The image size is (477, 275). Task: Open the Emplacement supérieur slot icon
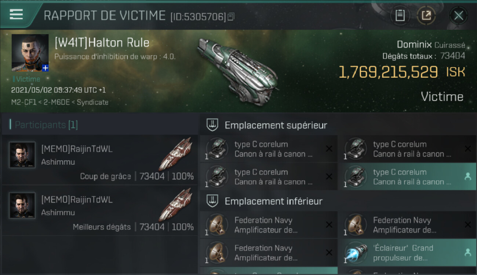click(x=212, y=125)
